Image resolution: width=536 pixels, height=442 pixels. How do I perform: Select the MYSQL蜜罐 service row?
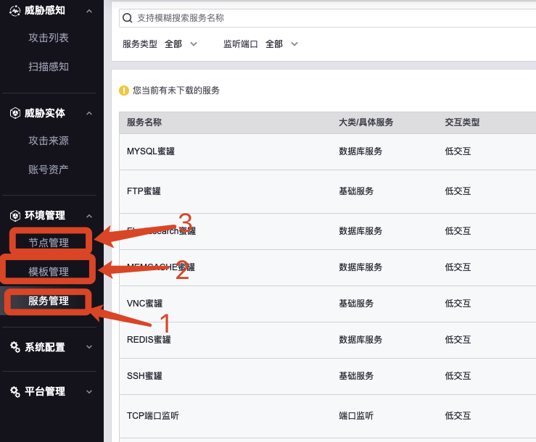coord(326,151)
